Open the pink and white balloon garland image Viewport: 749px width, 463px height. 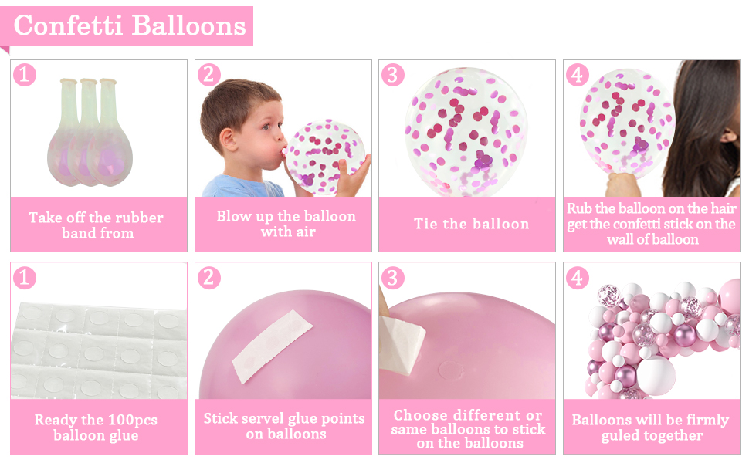[652, 331]
